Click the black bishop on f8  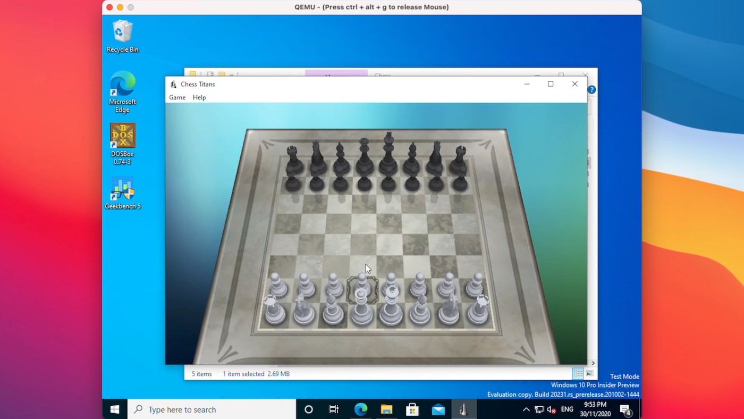click(412, 158)
